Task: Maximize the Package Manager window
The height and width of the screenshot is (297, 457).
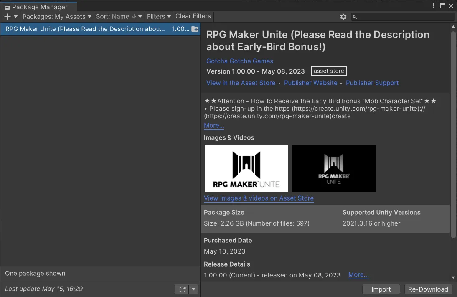Action: coord(443,6)
